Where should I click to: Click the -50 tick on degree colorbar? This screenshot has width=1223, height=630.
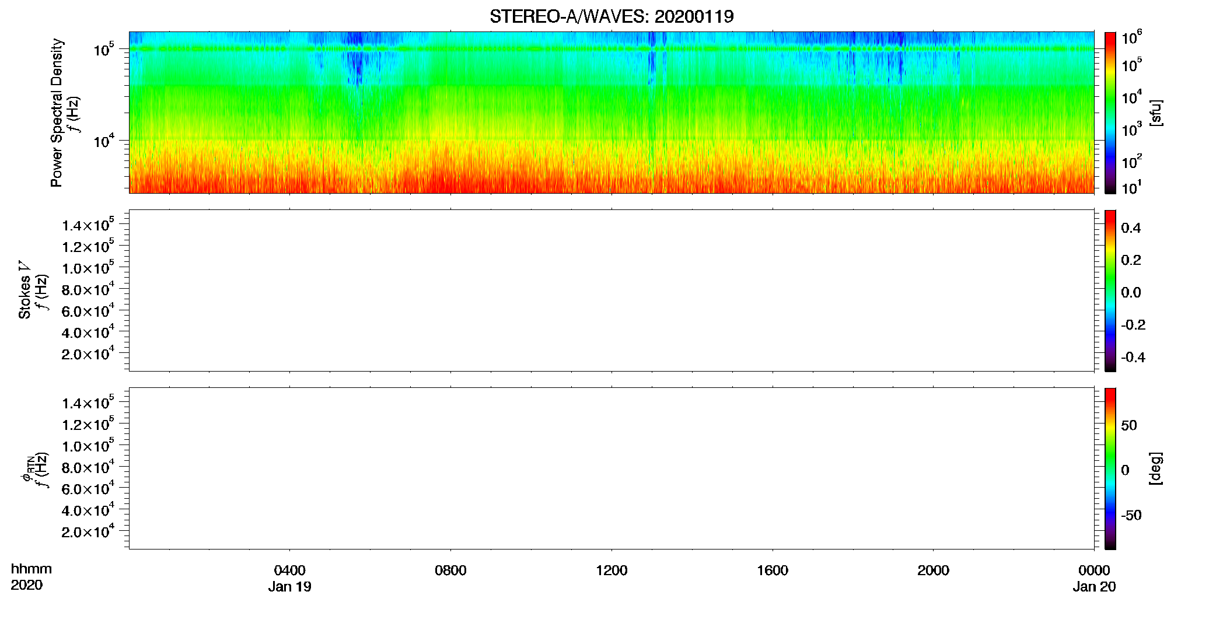pos(1131,516)
